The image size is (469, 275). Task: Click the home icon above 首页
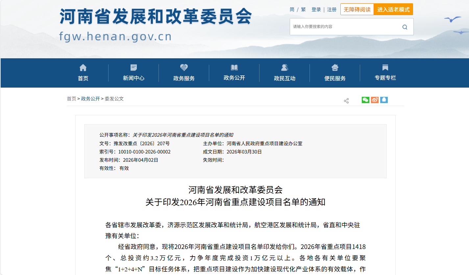[83, 68]
